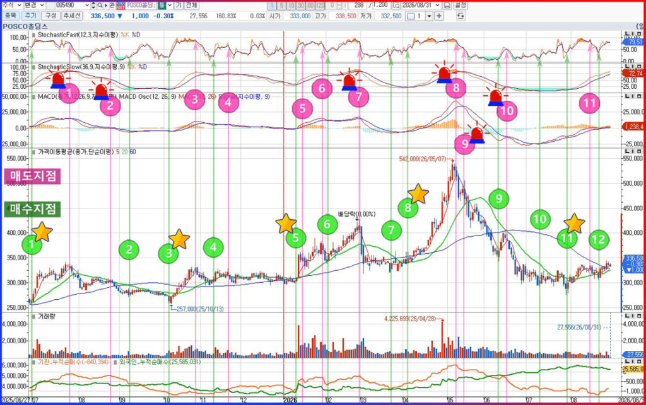The image size is (646, 405).
Task: Click the chart zoom icon before the date
Action: point(396,5)
